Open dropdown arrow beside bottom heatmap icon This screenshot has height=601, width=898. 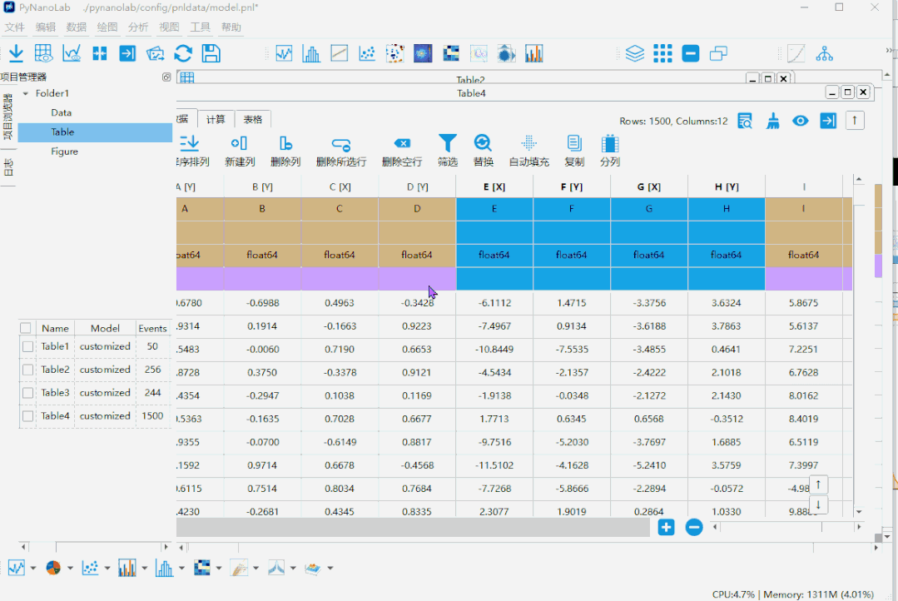pyautogui.click(x=219, y=569)
